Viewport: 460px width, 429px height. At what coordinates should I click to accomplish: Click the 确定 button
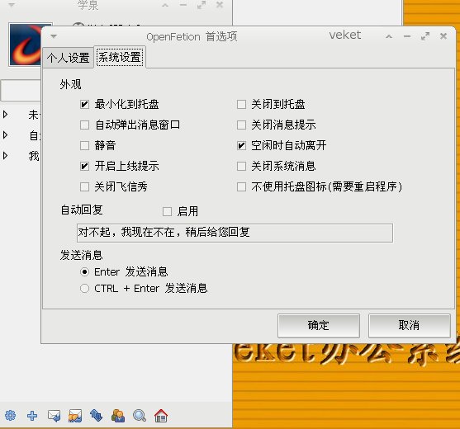[319, 326]
